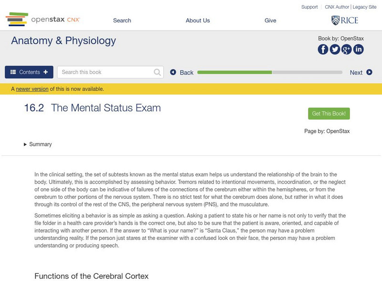Expand the Summary section

pos(38,144)
